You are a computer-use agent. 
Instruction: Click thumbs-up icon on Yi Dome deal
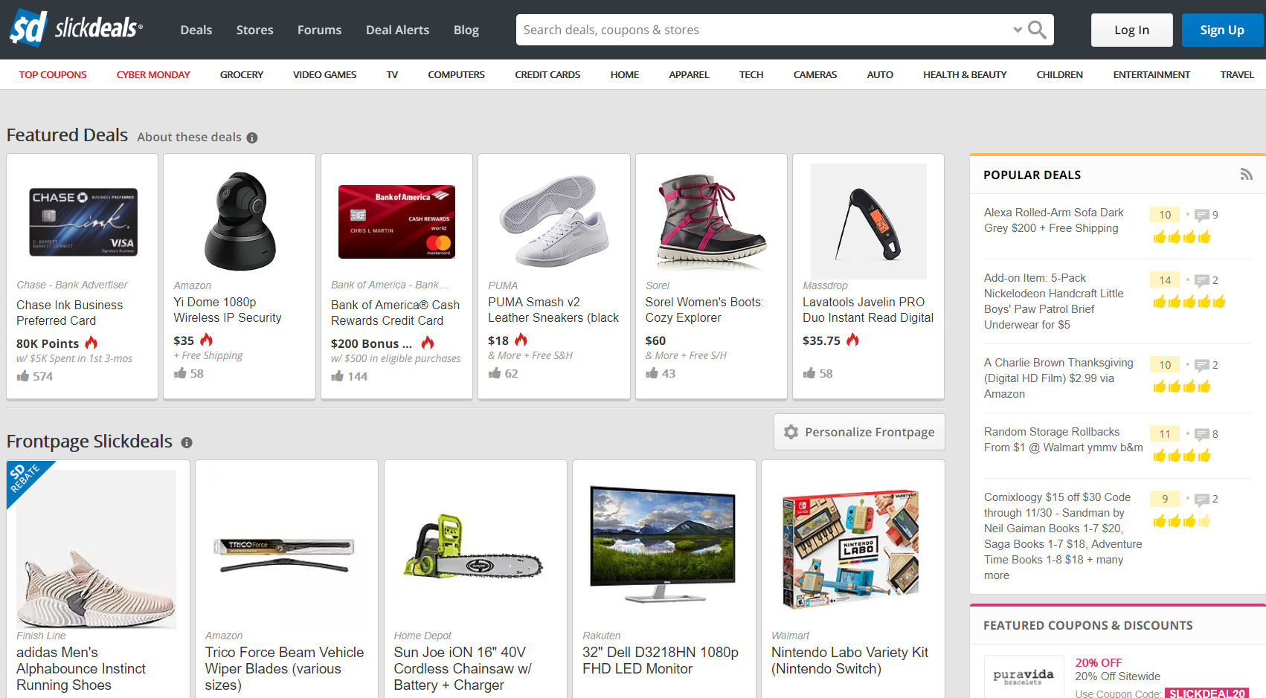point(180,373)
